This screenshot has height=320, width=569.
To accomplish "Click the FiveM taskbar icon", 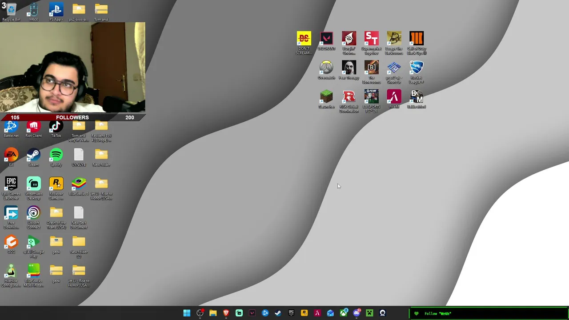I will pyautogui.click(x=317, y=313).
